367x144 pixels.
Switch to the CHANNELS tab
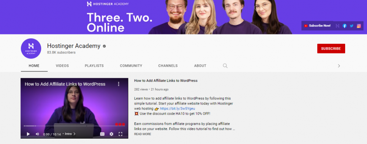coord(168,66)
